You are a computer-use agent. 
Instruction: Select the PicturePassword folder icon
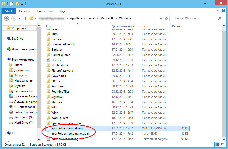point(48,70)
